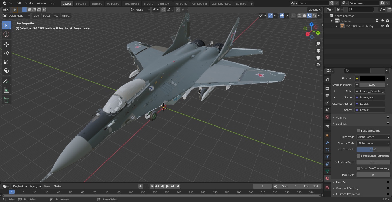
Task: Open the Render menu
Action: 29,3
